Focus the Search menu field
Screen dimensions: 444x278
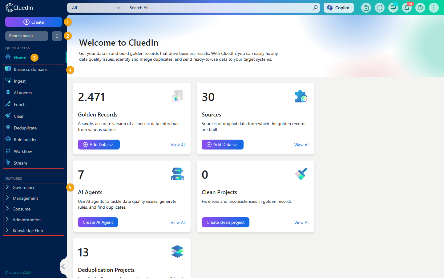pos(27,36)
